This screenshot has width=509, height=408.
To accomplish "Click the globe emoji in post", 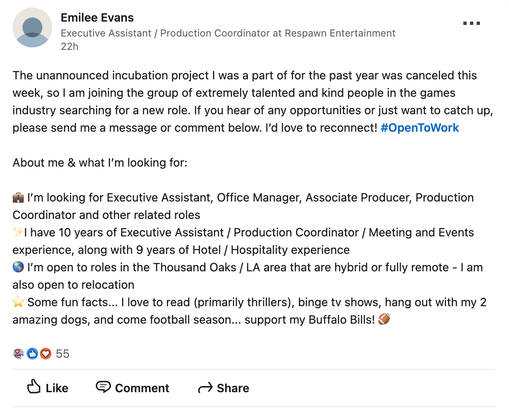I will (18, 267).
